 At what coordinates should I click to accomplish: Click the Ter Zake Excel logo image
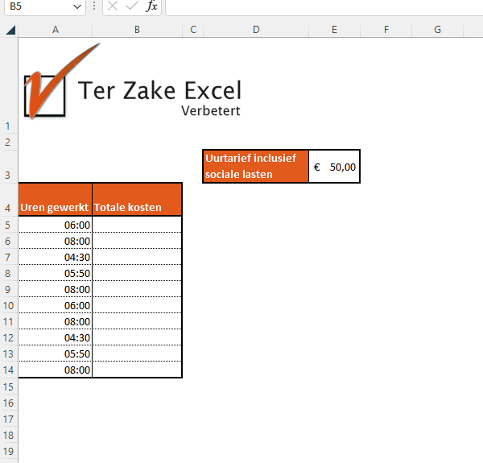[133, 81]
